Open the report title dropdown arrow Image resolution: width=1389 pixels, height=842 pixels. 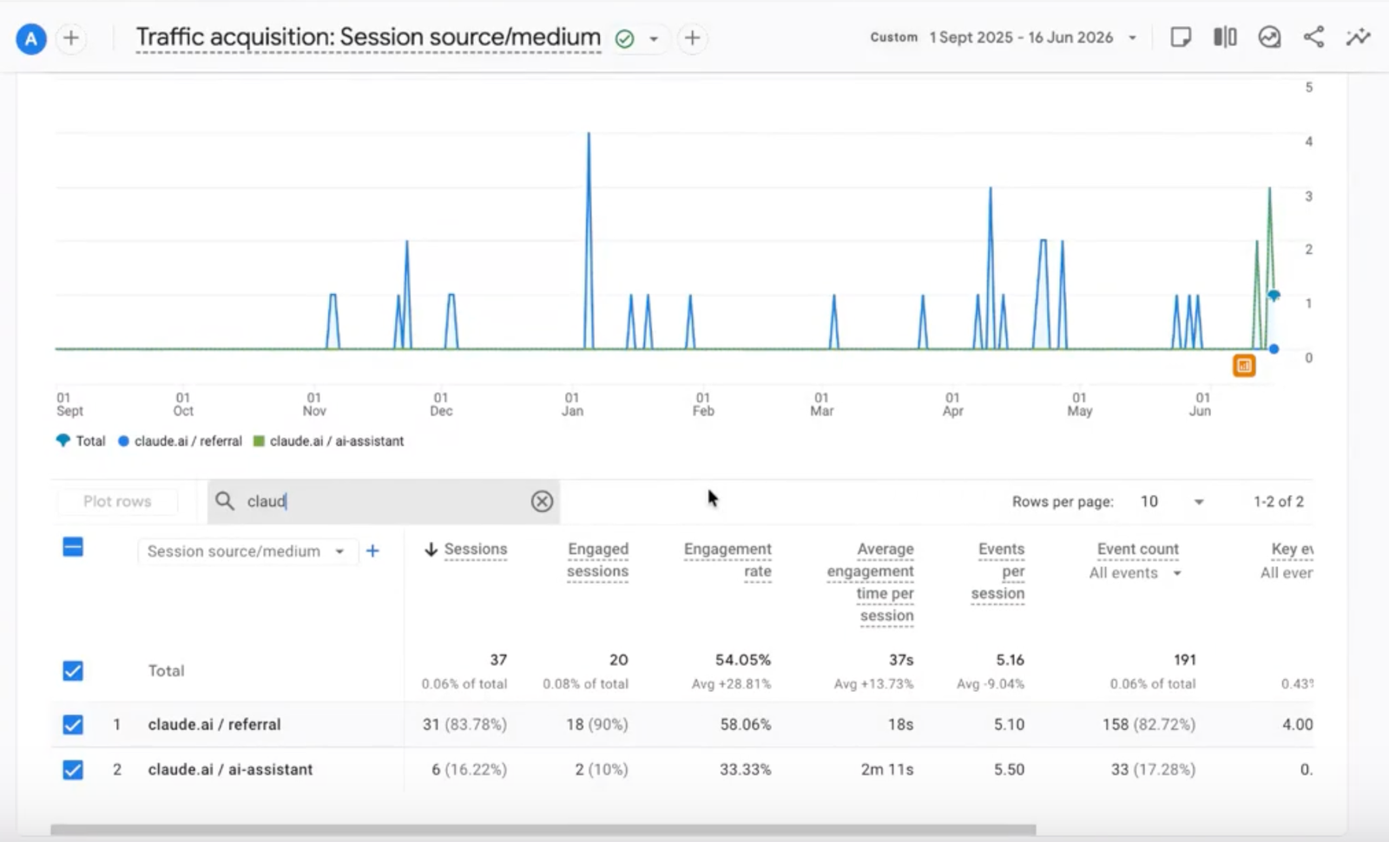[654, 39]
